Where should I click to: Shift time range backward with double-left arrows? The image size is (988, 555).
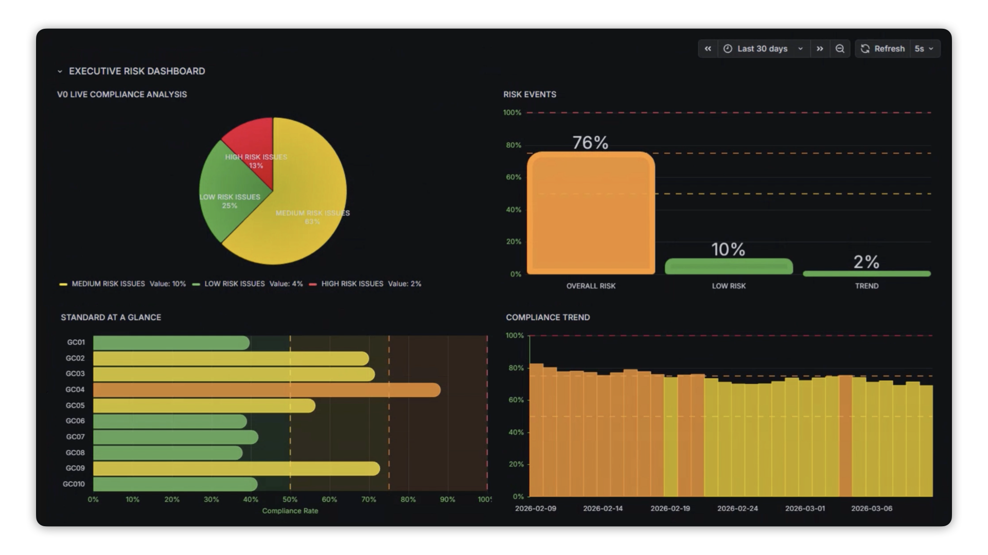(x=708, y=49)
